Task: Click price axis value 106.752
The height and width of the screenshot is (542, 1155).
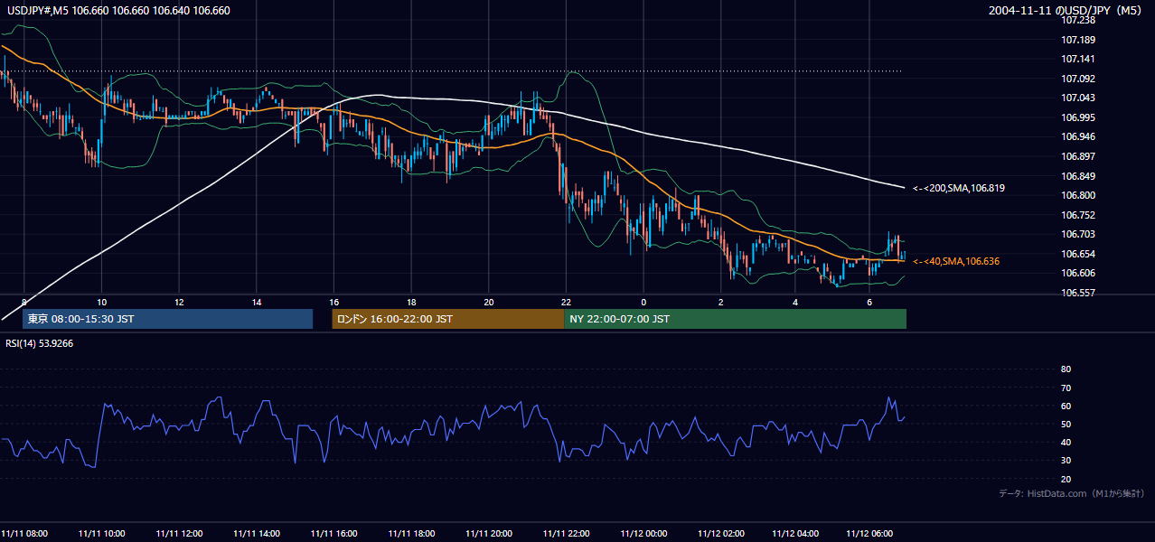Action: point(1077,215)
